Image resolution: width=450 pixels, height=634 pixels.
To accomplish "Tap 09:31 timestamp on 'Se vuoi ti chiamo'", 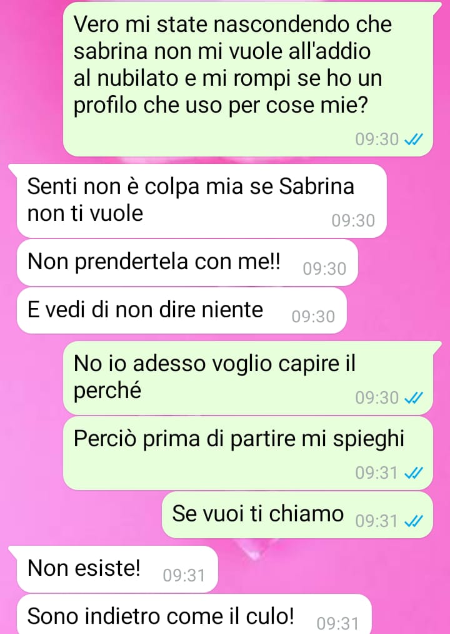I will [x=377, y=521].
